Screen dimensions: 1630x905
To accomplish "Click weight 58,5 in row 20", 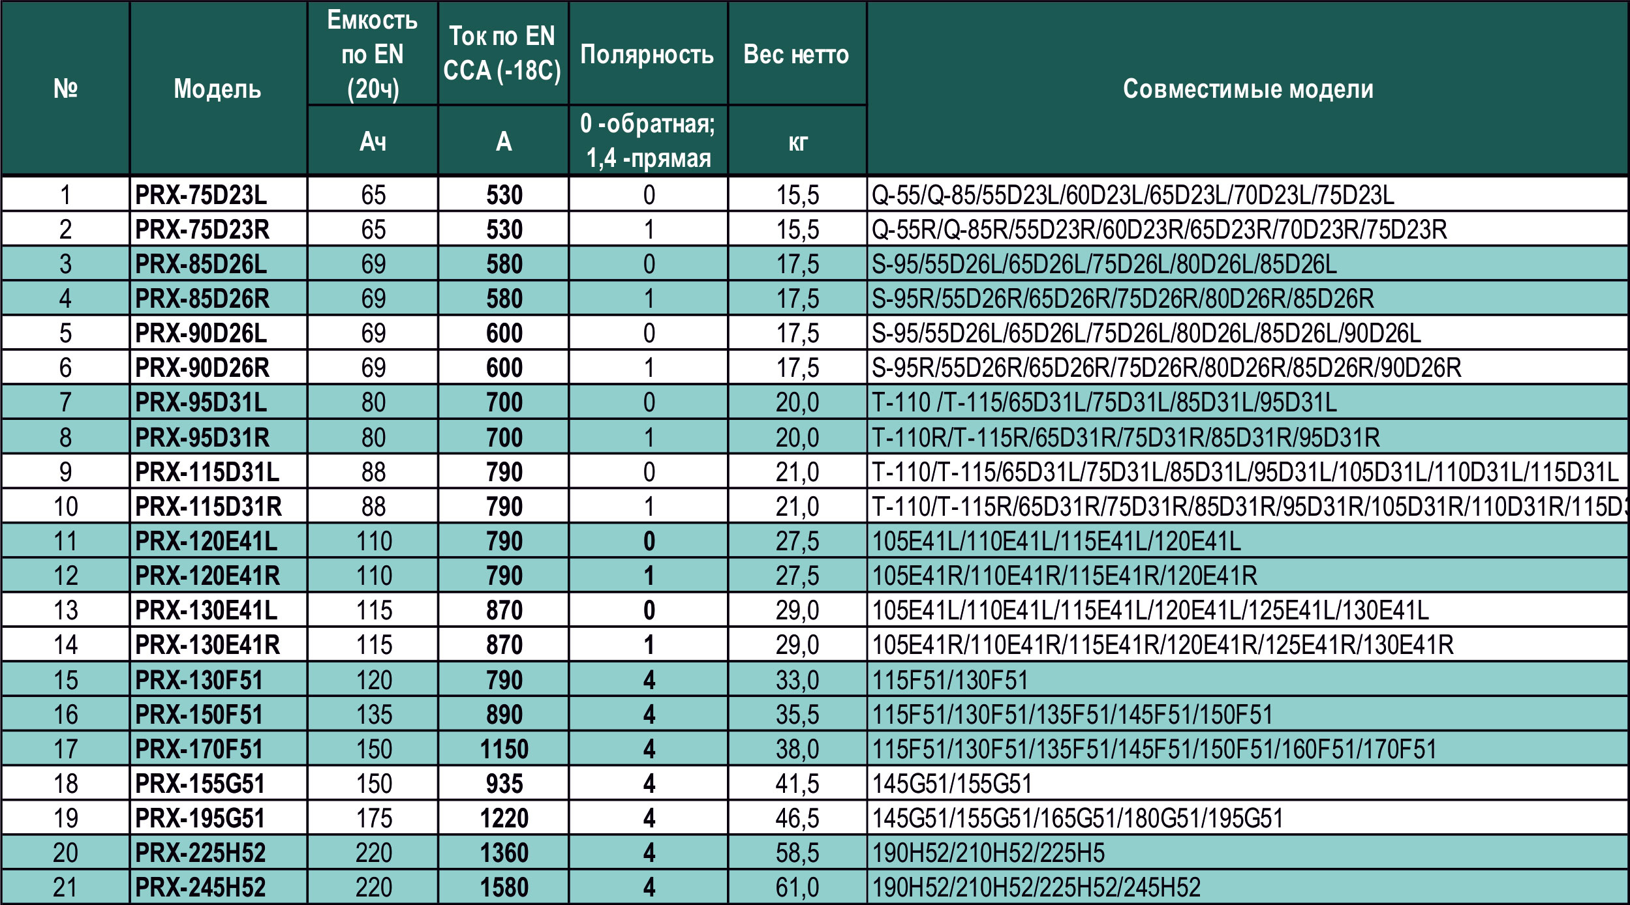I will pos(797,852).
